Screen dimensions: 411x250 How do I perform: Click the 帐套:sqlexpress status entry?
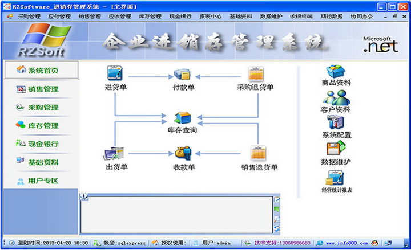tap(124, 243)
